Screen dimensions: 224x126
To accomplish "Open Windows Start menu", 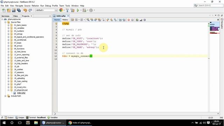I will (x=4, y=123).
